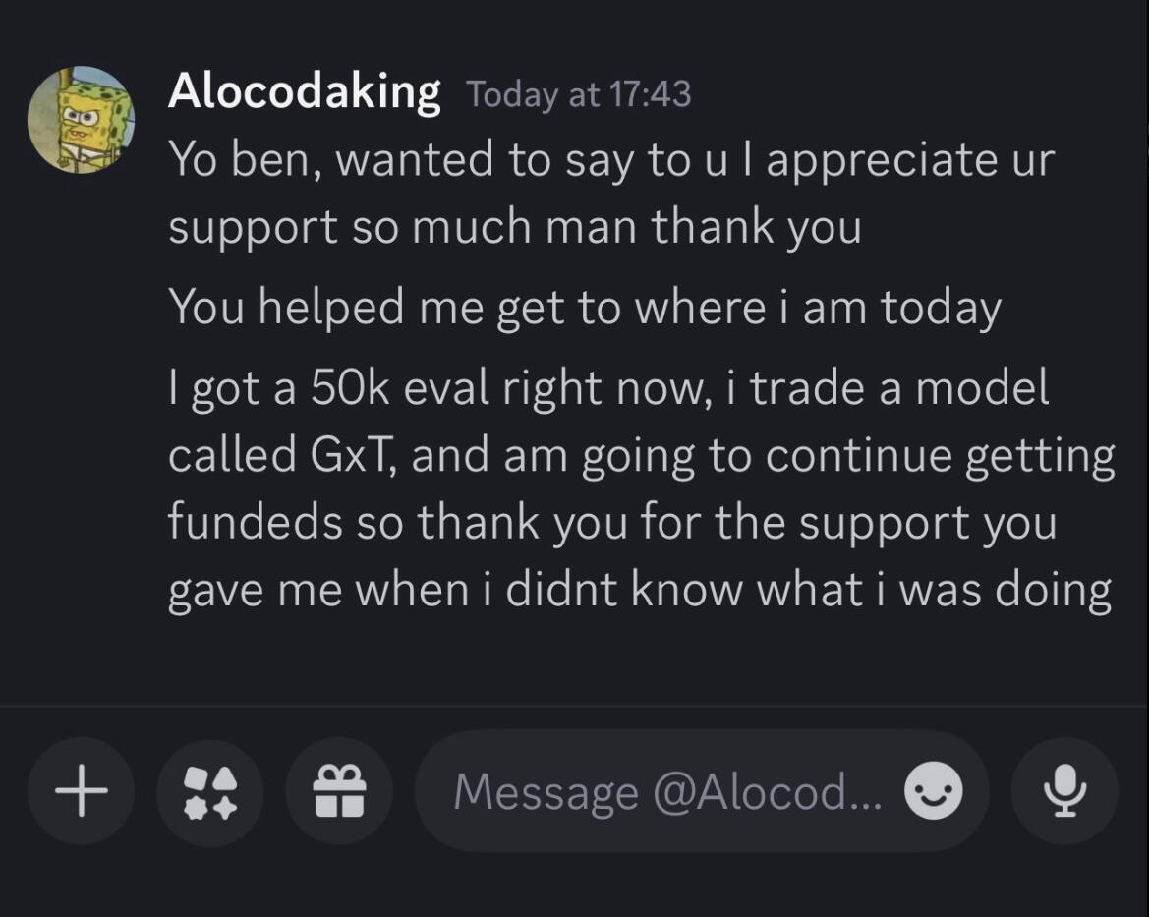
Task: Open the emoji picker smiley
Action: click(933, 791)
